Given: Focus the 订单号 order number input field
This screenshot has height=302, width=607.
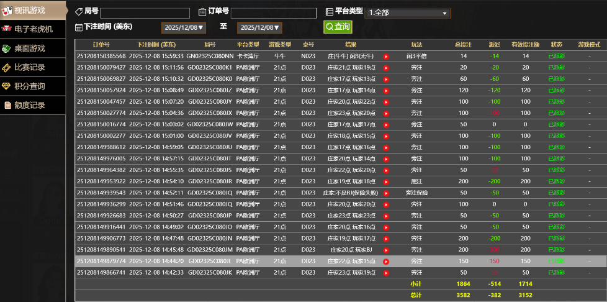Looking at the screenshot, I should 272,12.
